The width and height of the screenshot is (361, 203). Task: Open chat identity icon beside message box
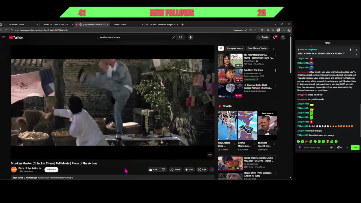coord(300,147)
